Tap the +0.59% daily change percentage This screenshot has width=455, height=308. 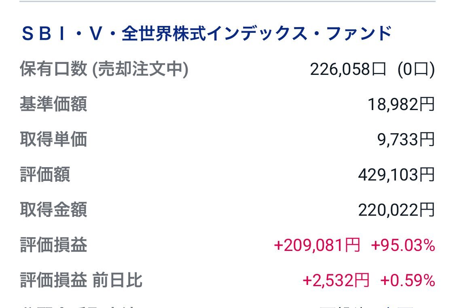point(408,280)
